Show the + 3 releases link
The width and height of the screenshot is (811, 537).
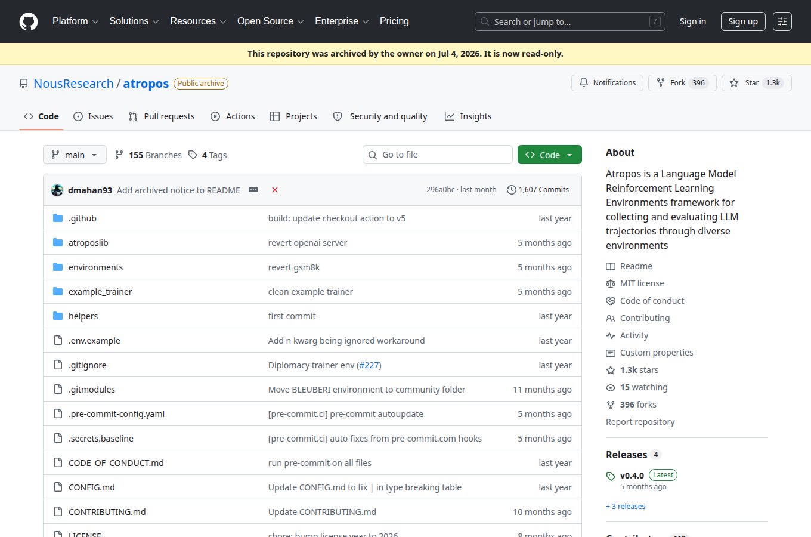[x=626, y=507]
